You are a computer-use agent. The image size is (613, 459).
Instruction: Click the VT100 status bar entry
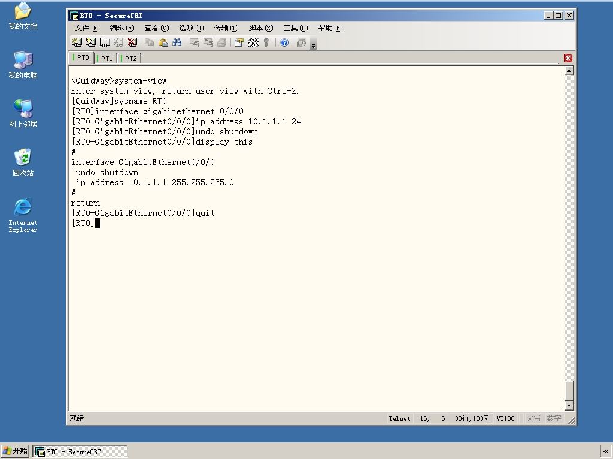point(505,418)
